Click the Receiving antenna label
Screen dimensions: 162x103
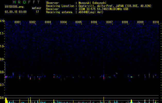(59, 12)
